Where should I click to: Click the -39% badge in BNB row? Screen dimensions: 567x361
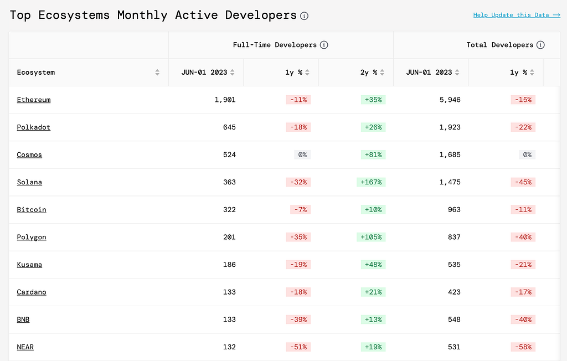298,320
